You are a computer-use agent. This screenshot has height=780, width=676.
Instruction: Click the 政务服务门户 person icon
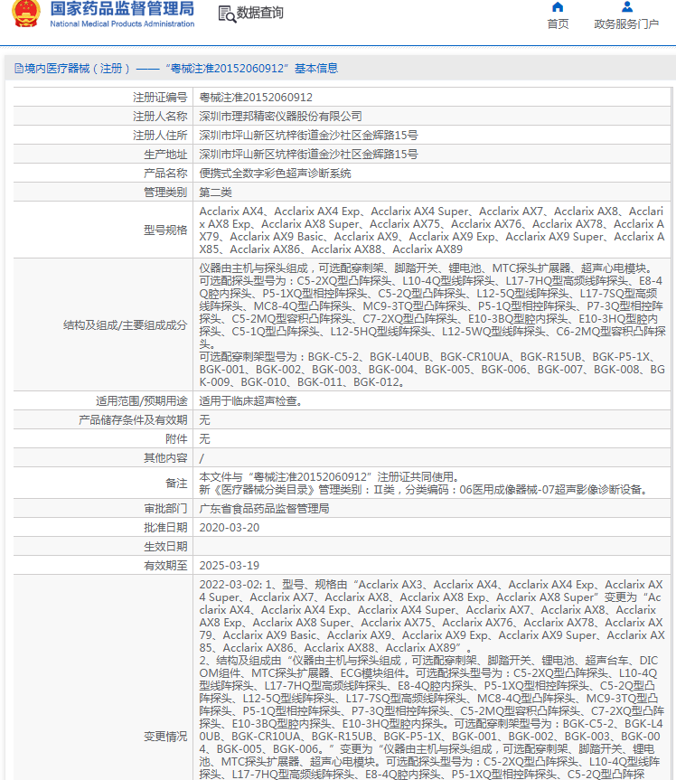pos(625,7)
